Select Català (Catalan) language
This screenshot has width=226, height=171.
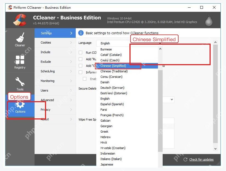pyautogui.click(x=127, y=55)
